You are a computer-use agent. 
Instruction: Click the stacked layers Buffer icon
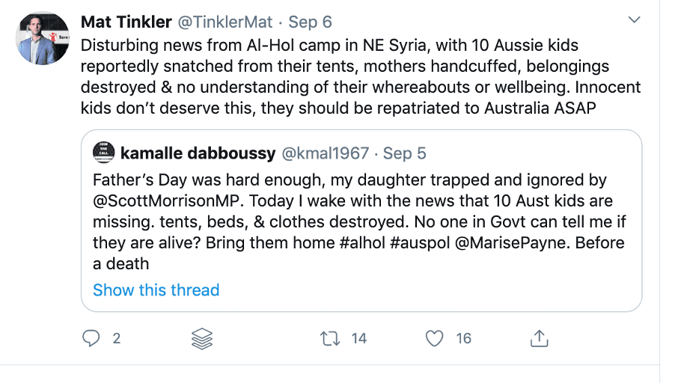[x=202, y=339]
